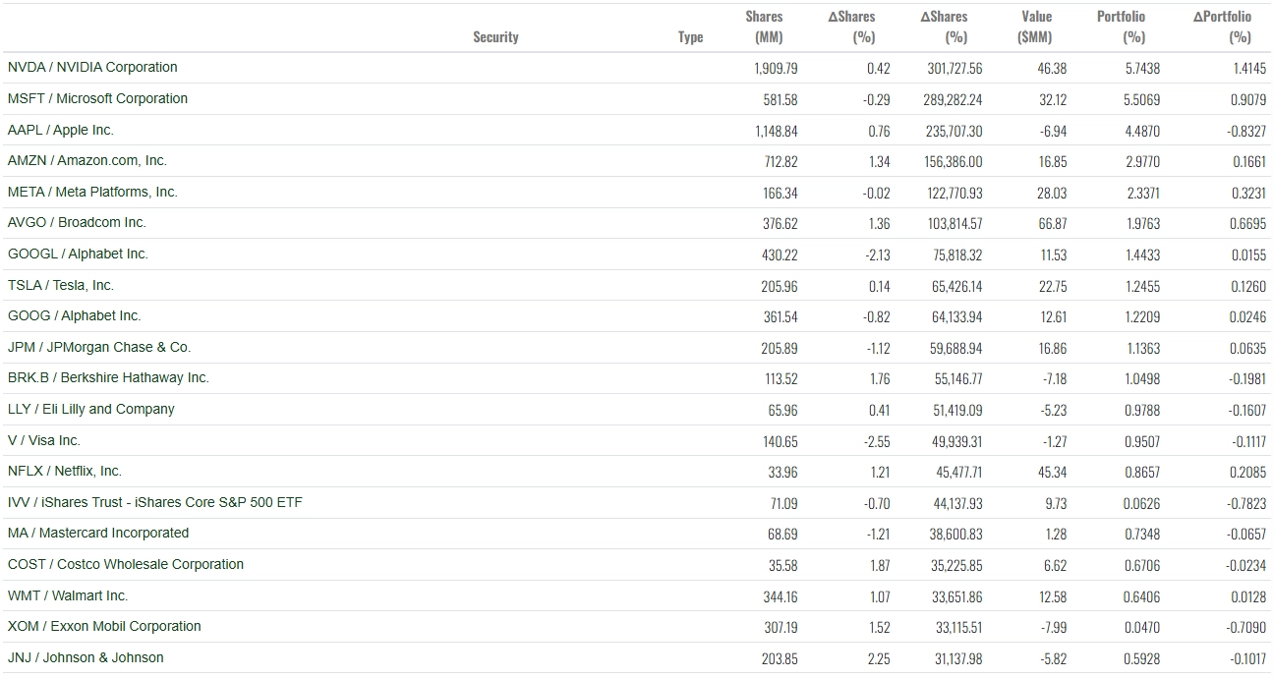Select the 156,386.00 cell

955,162
